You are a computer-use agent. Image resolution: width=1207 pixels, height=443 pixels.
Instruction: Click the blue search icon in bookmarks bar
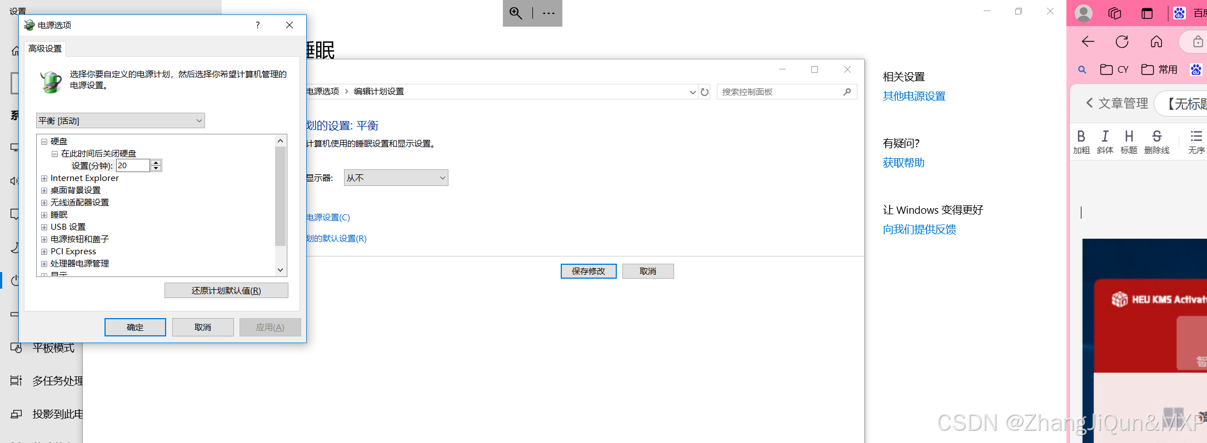pyautogui.click(x=1082, y=69)
